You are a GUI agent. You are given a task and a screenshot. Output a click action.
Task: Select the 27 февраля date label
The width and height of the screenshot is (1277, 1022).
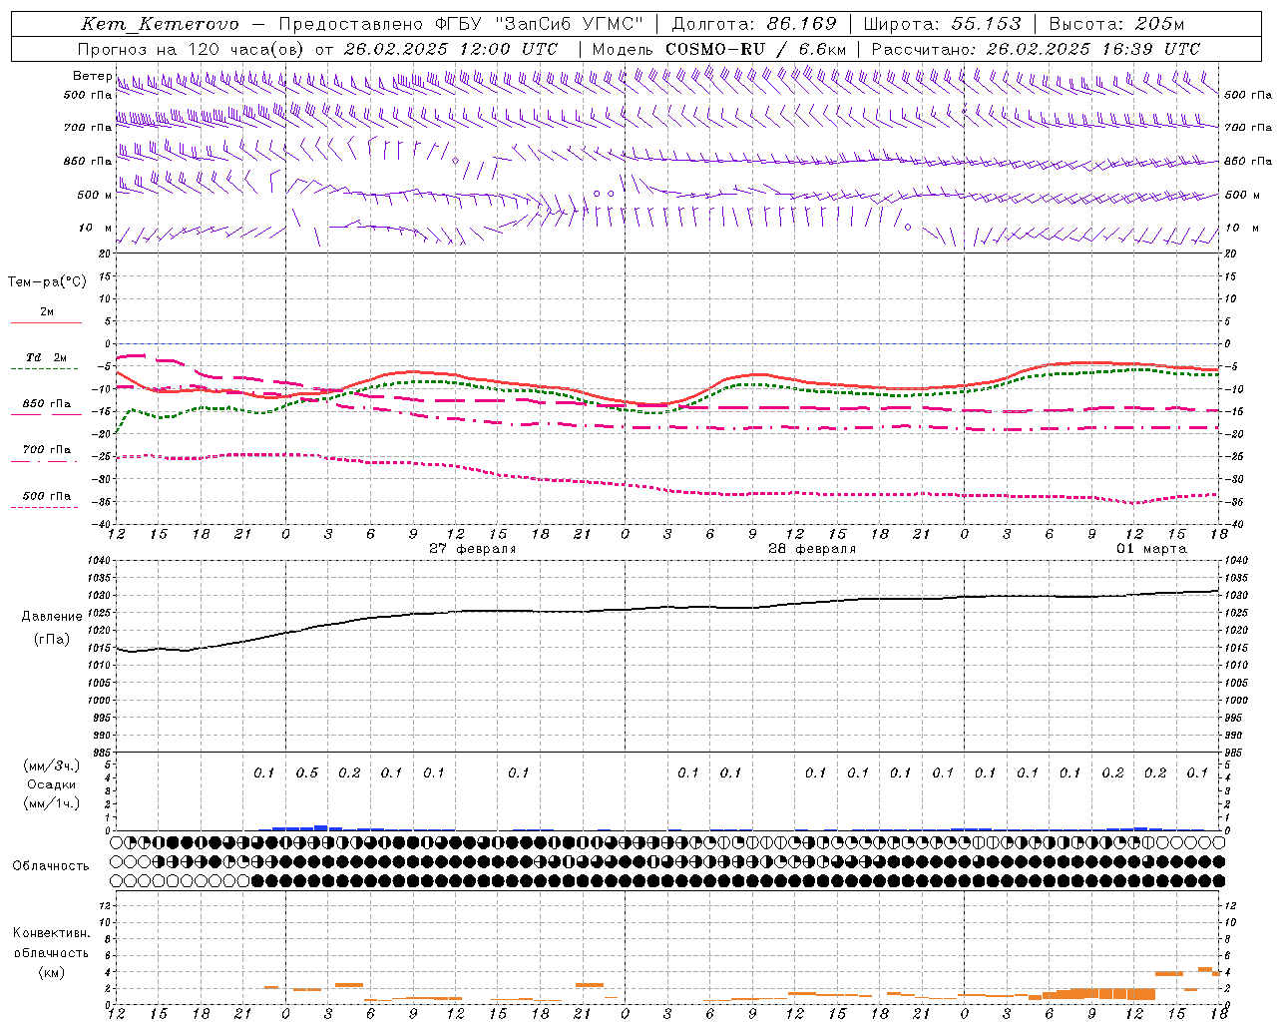[x=473, y=549]
